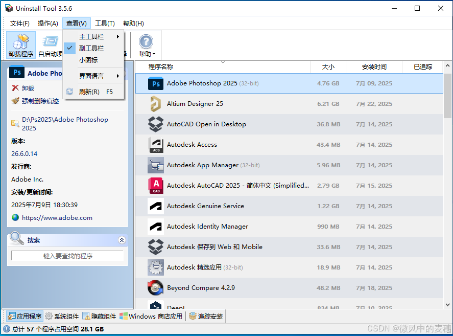Click the Autodesk AutoCAD 2025 red icon
453x336 pixels.
pos(156,186)
